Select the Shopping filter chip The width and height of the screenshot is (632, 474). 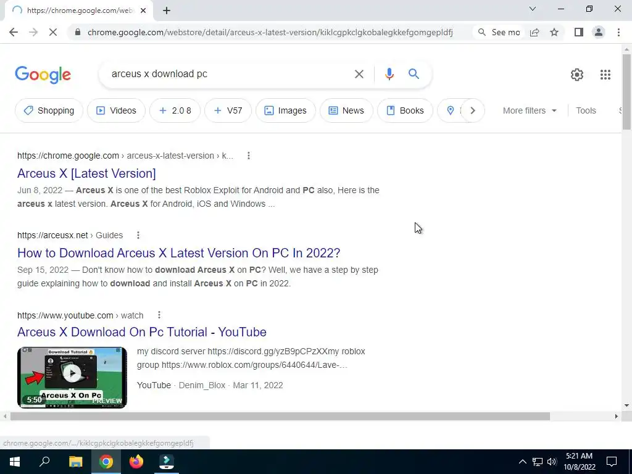coord(49,110)
